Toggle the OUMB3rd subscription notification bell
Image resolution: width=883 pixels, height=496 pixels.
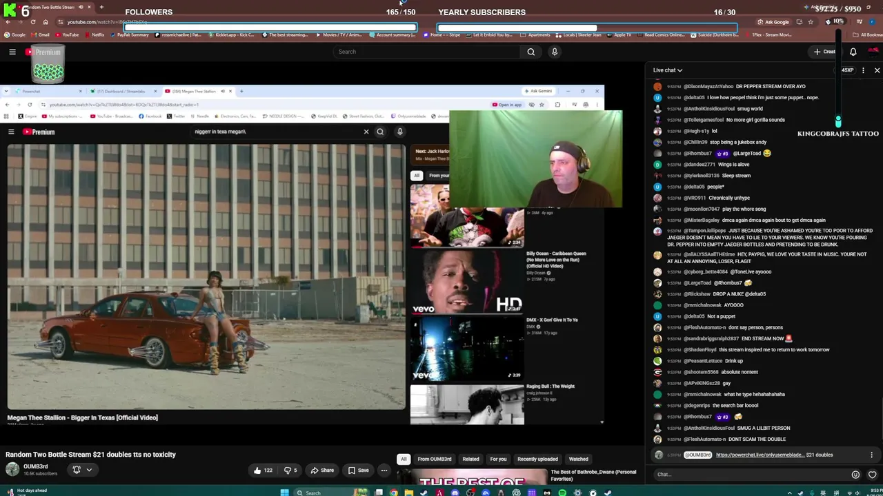77,470
